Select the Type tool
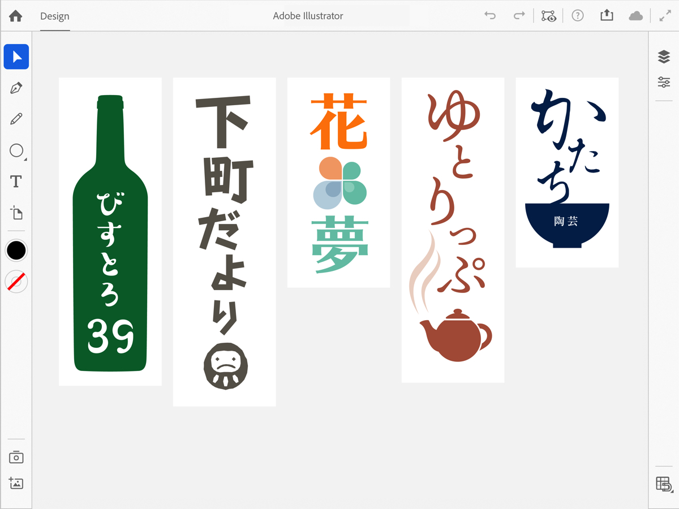The height and width of the screenshot is (509, 679). point(16,182)
